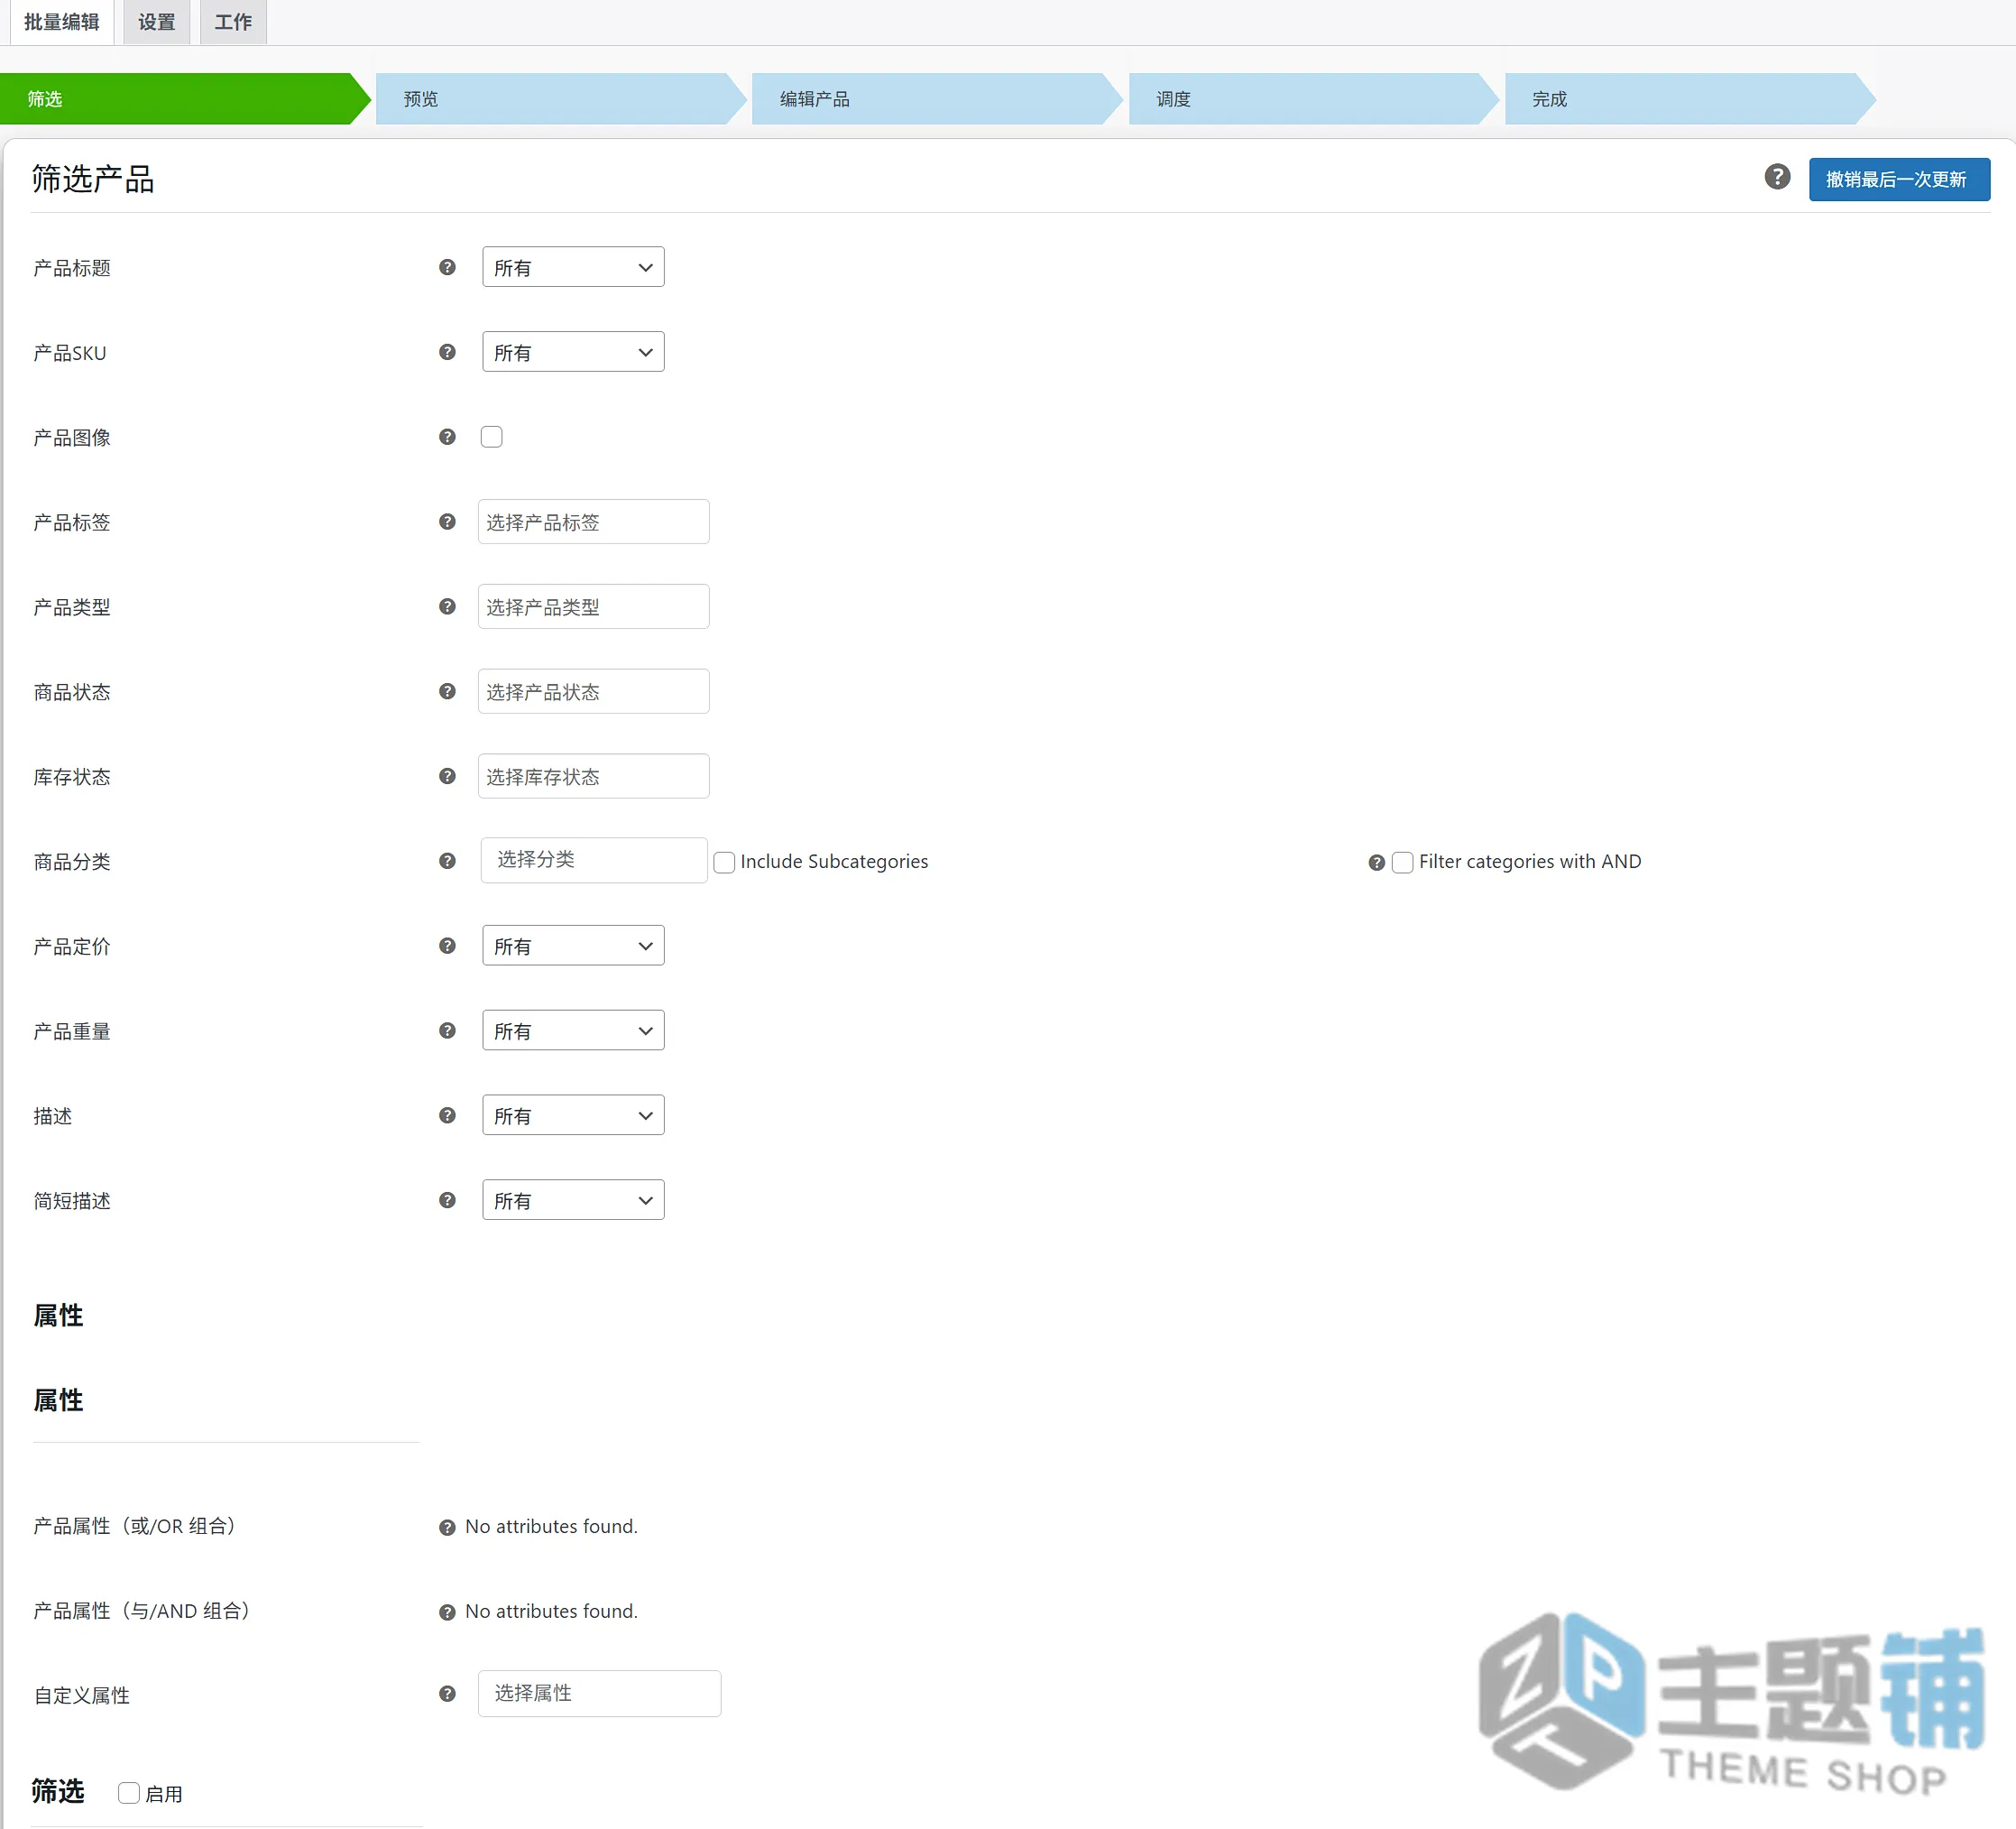Click help icon for 产品属性（与/AND 组合）
This screenshot has height=1829, width=2016.
tap(447, 1612)
